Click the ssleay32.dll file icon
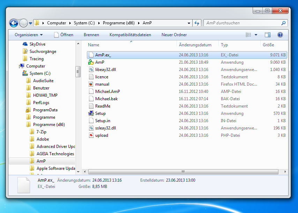This screenshot has height=213, width=298. click(91, 128)
